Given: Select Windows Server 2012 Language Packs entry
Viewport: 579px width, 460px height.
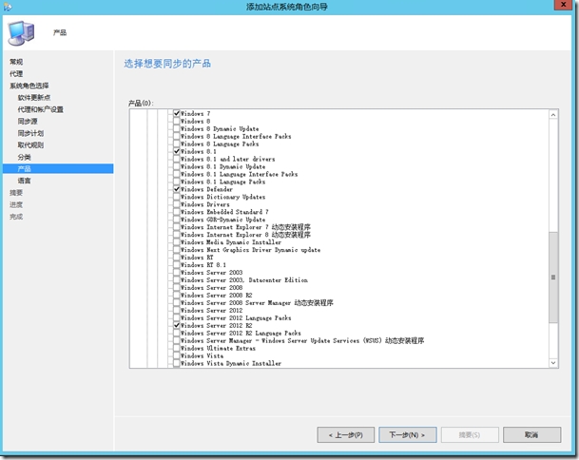Looking at the screenshot, I should 236,317.
